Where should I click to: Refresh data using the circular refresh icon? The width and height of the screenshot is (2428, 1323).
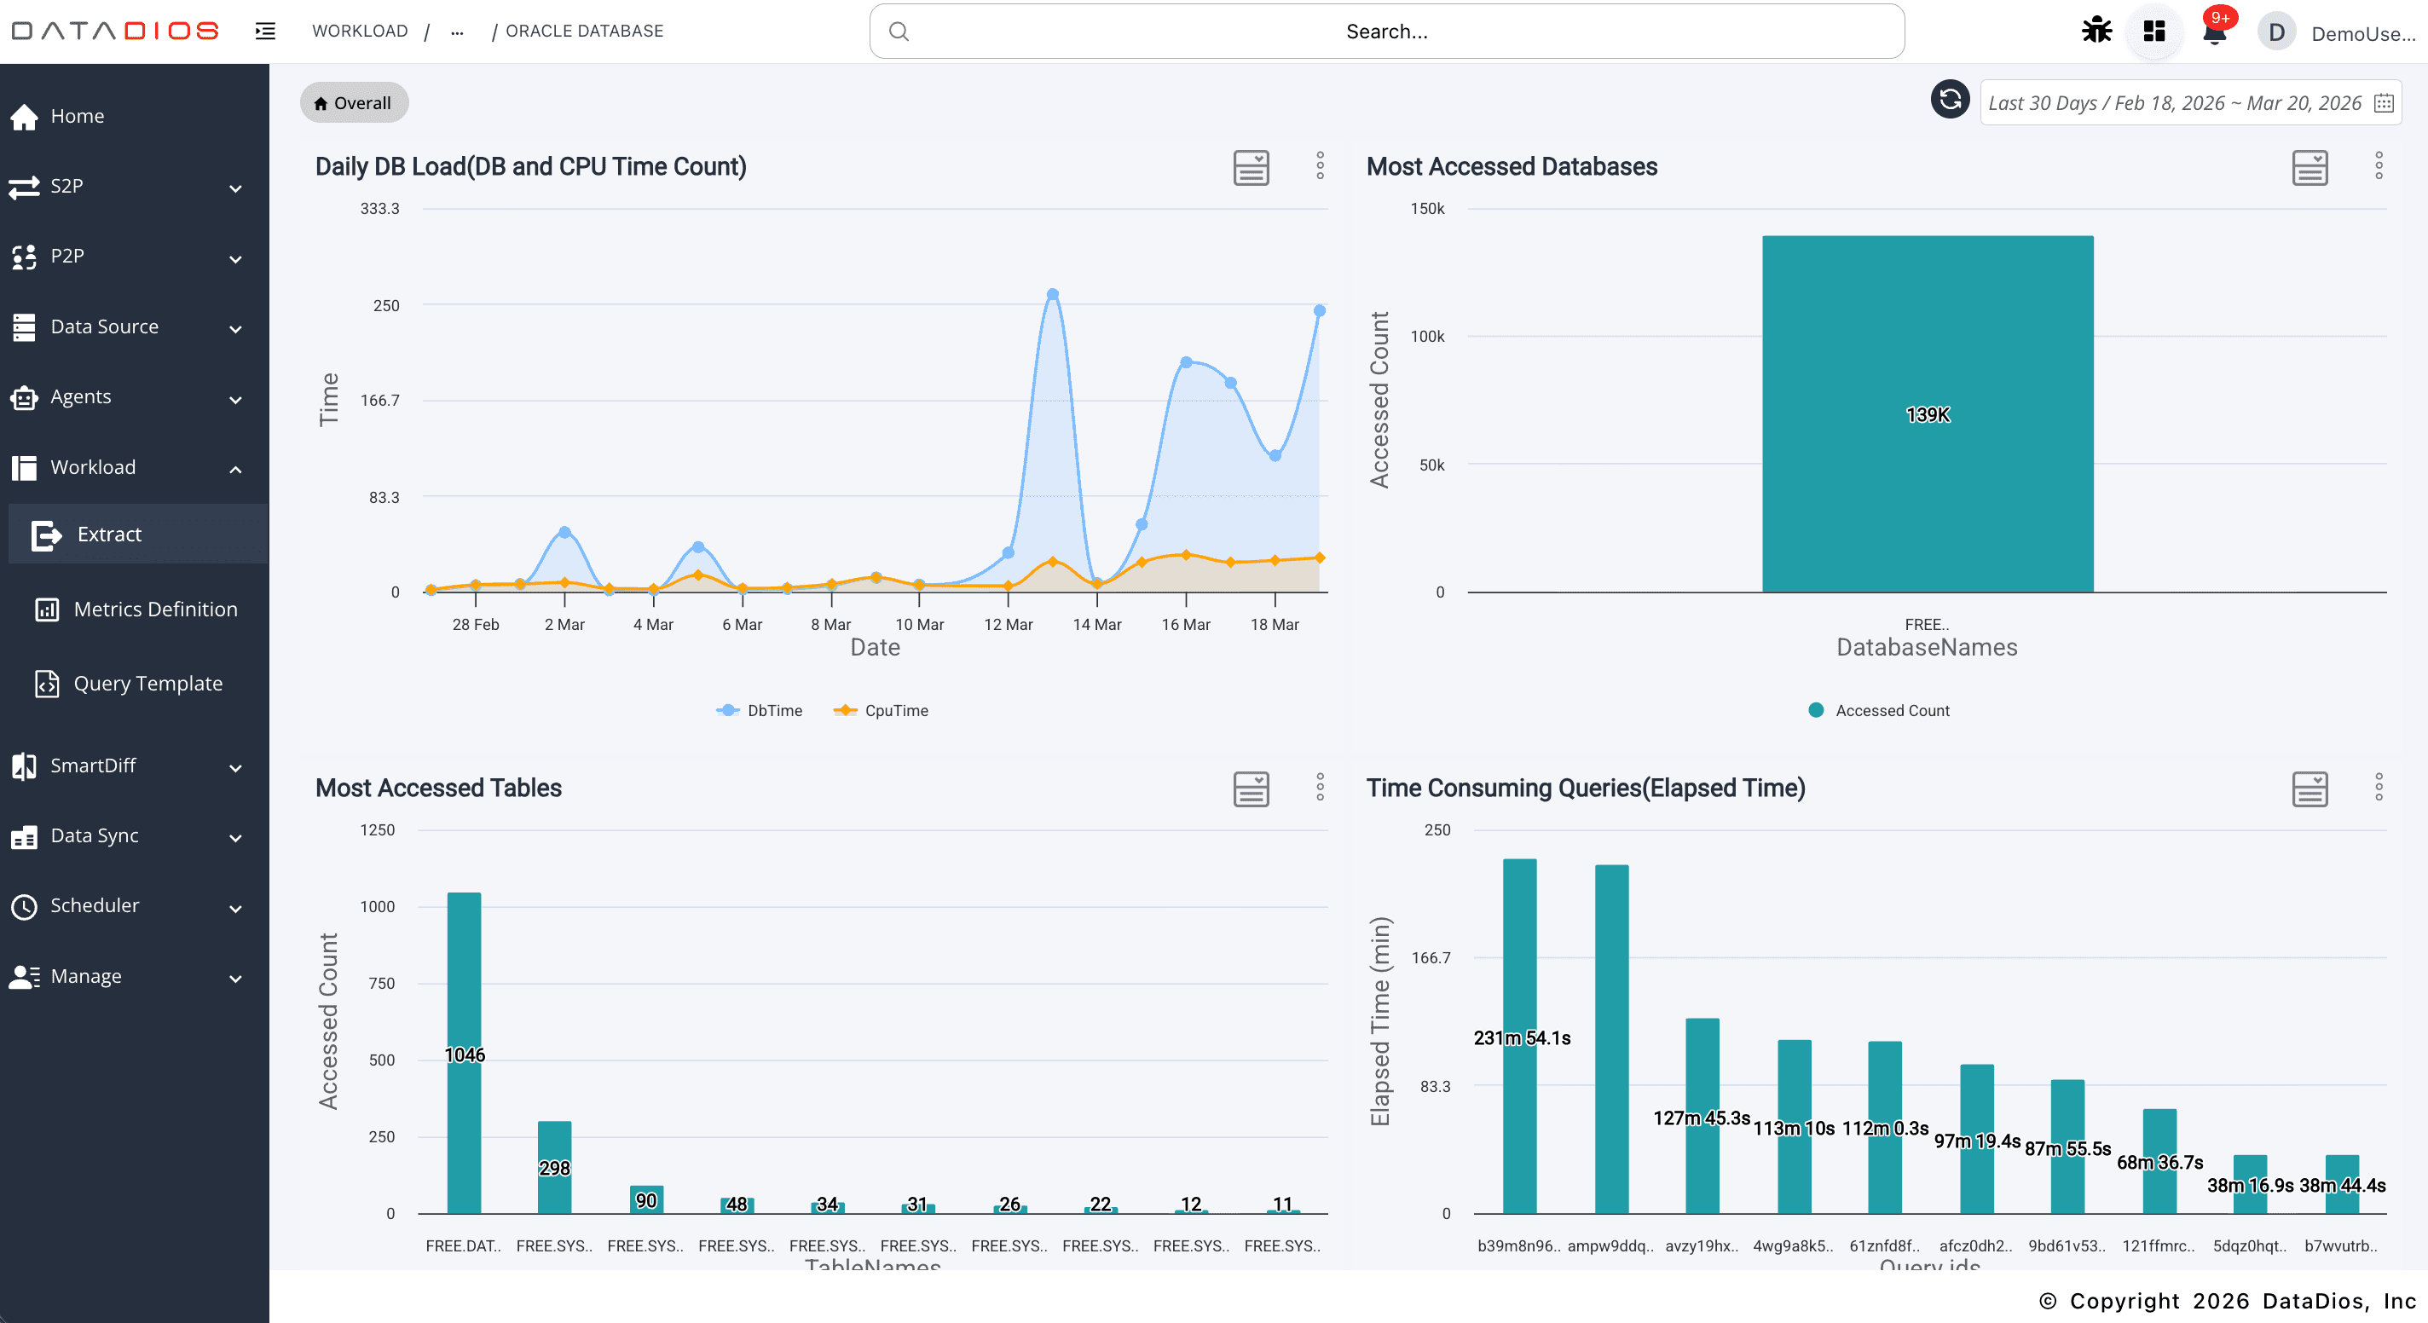point(1949,101)
